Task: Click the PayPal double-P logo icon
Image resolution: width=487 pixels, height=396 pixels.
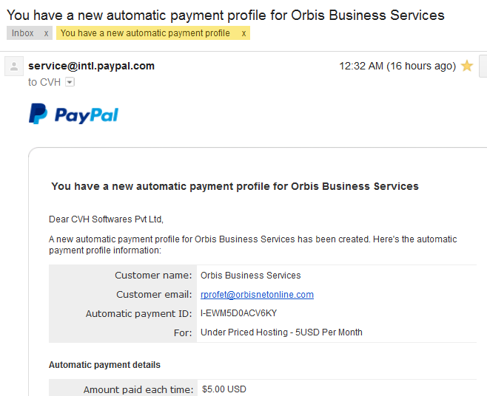Action: tap(38, 114)
